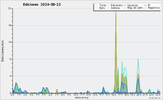The image size is (163, 100).
Task: Click the 4 y-axis tick label
Action: pyautogui.click(x=10, y=76)
